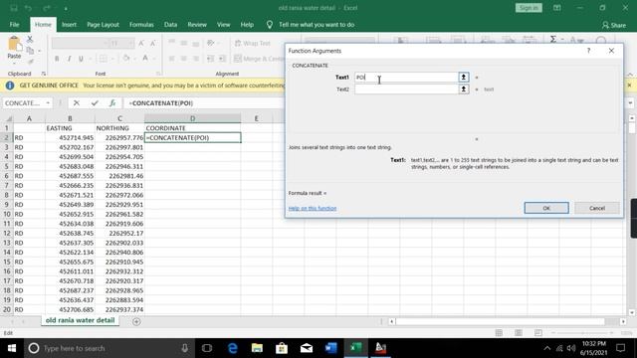Collapse dialog button beside Text1 field
The image size is (637, 358).
tap(464, 78)
